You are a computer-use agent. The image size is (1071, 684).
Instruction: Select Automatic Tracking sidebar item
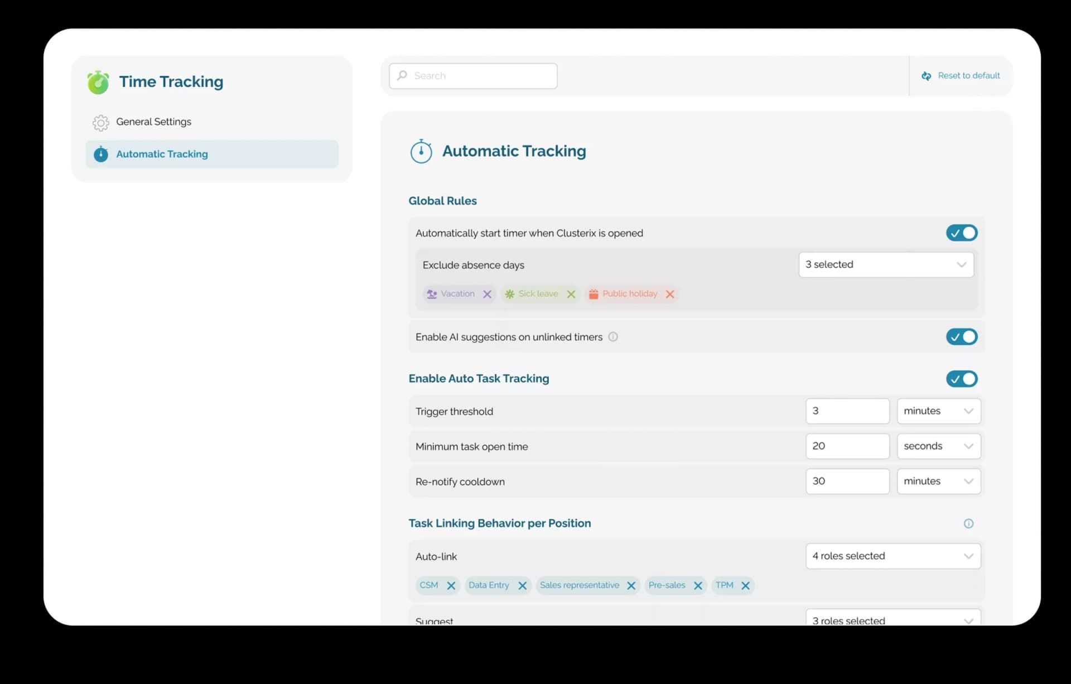click(x=212, y=154)
